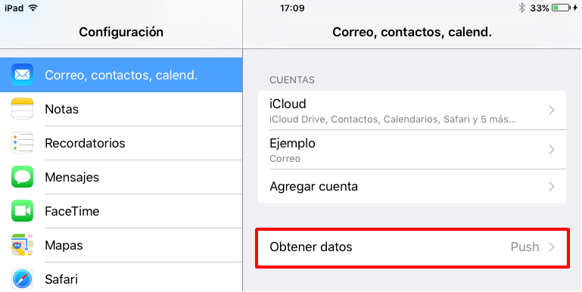Open Obtener datos chevron arrow
The height and width of the screenshot is (292, 582).
552,247
